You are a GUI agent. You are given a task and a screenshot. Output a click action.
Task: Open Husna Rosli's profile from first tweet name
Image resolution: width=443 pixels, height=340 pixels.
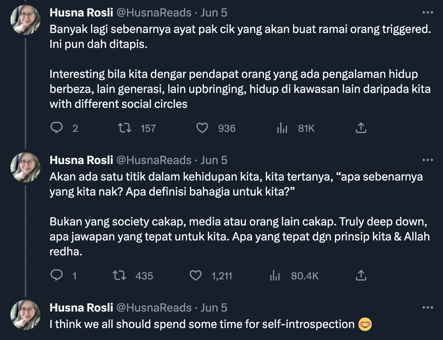(x=81, y=13)
